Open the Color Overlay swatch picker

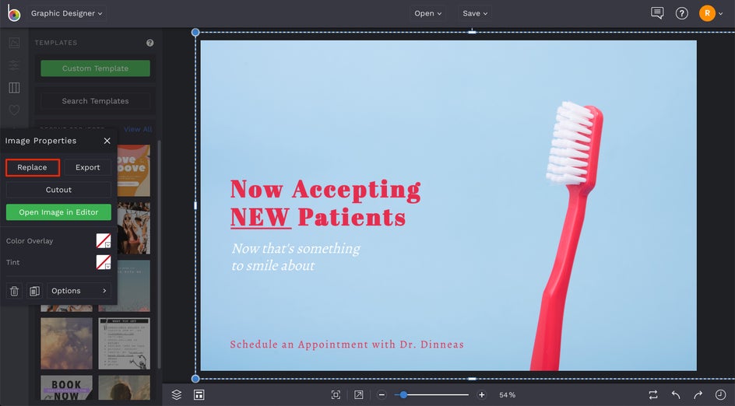(x=104, y=240)
